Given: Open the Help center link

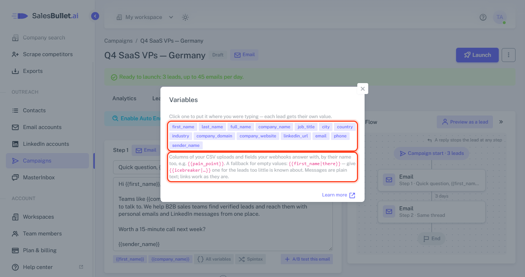Looking at the screenshot, I should click(47, 267).
